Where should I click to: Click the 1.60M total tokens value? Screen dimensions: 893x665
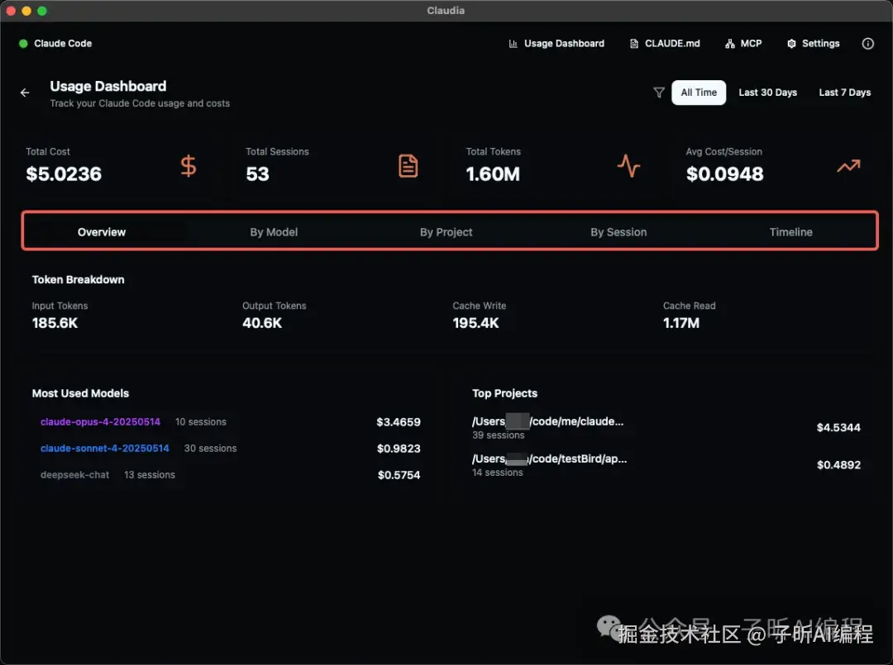[493, 174]
